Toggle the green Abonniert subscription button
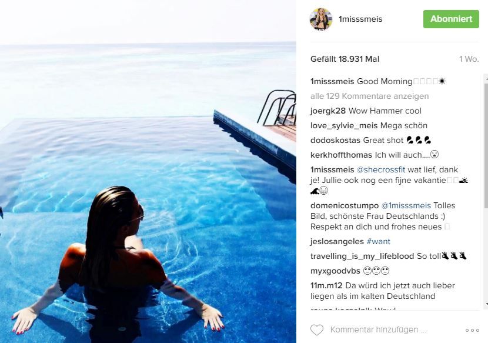Image resolution: width=488 pixels, height=343 pixels. [x=451, y=19]
